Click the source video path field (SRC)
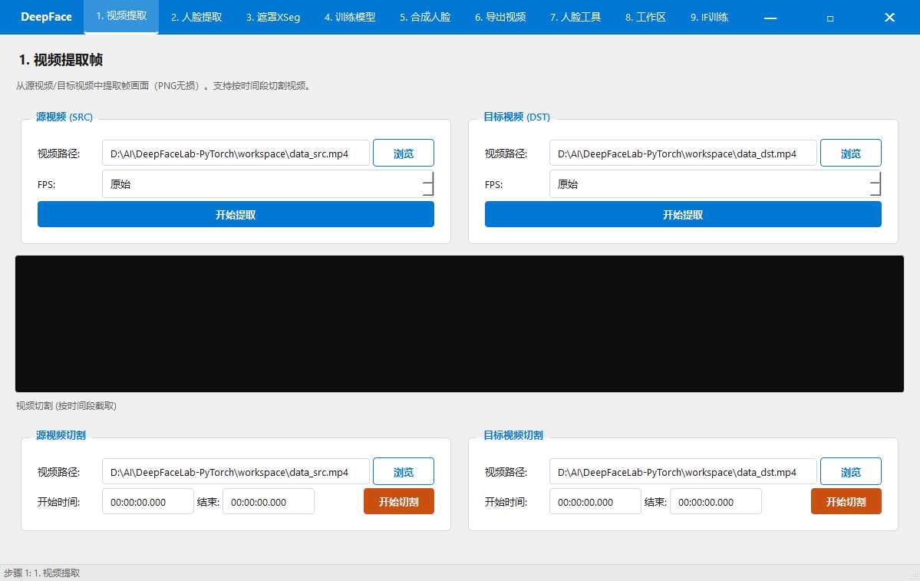This screenshot has width=920, height=581. point(236,154)
